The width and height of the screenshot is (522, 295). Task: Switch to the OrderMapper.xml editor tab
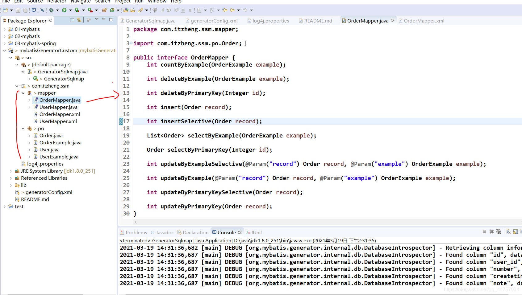(x=421, y=21)
